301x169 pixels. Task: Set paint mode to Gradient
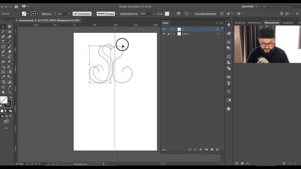point(6,111)
